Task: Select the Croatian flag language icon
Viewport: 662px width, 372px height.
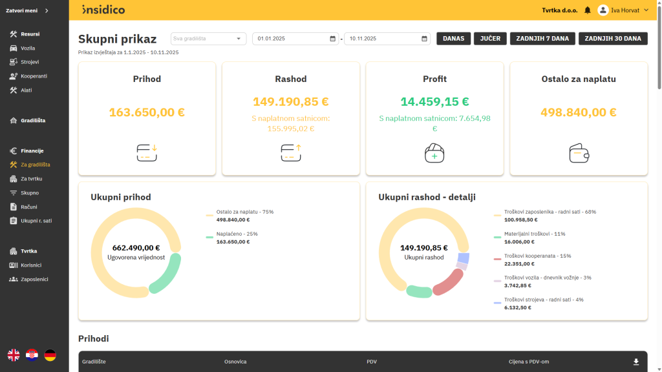Action: tap(32, 355)
